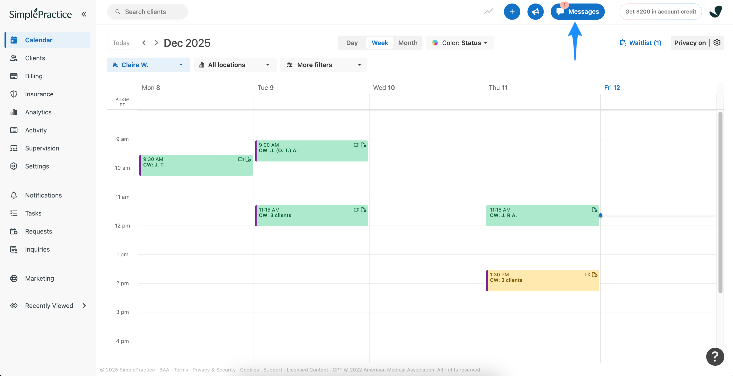Open the Monday 9:30 AM CW: J. T. appointment

[196, 165]
